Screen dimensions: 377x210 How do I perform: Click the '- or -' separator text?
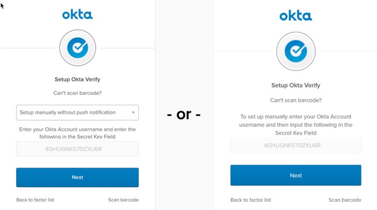click(184, 114)
